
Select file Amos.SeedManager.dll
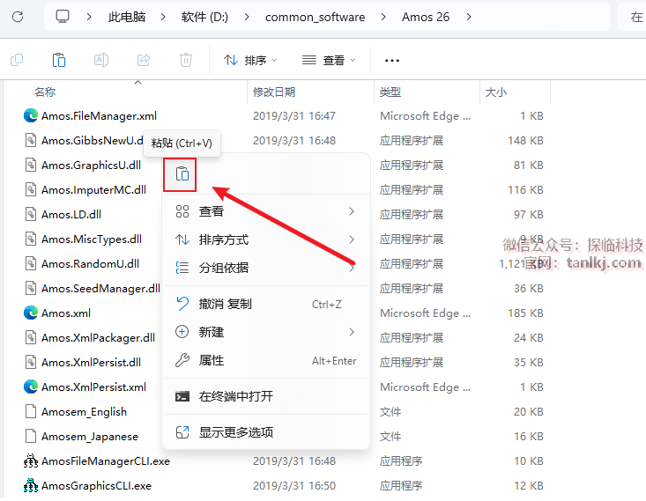coord(101,288)
